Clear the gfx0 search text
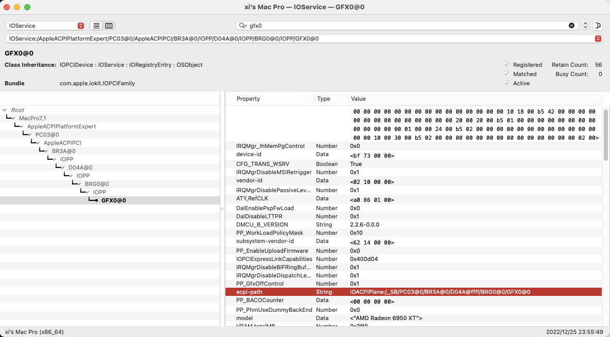 click(x=571, y=26)
